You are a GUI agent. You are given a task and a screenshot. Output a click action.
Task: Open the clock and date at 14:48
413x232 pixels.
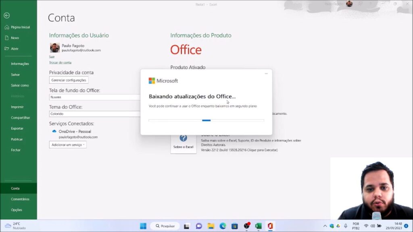click(x=394, y=226)
